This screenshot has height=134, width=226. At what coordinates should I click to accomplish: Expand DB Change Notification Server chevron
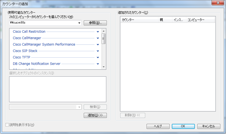(x=98, y=64)
